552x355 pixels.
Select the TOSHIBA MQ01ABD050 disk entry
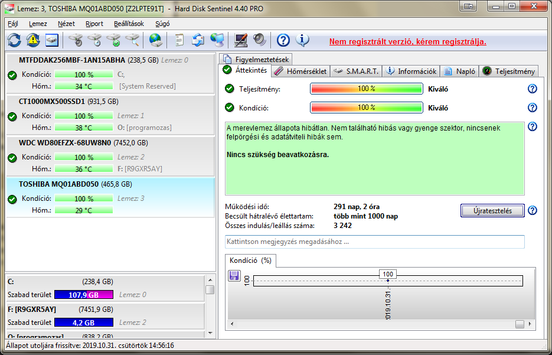tap(110, 197)
